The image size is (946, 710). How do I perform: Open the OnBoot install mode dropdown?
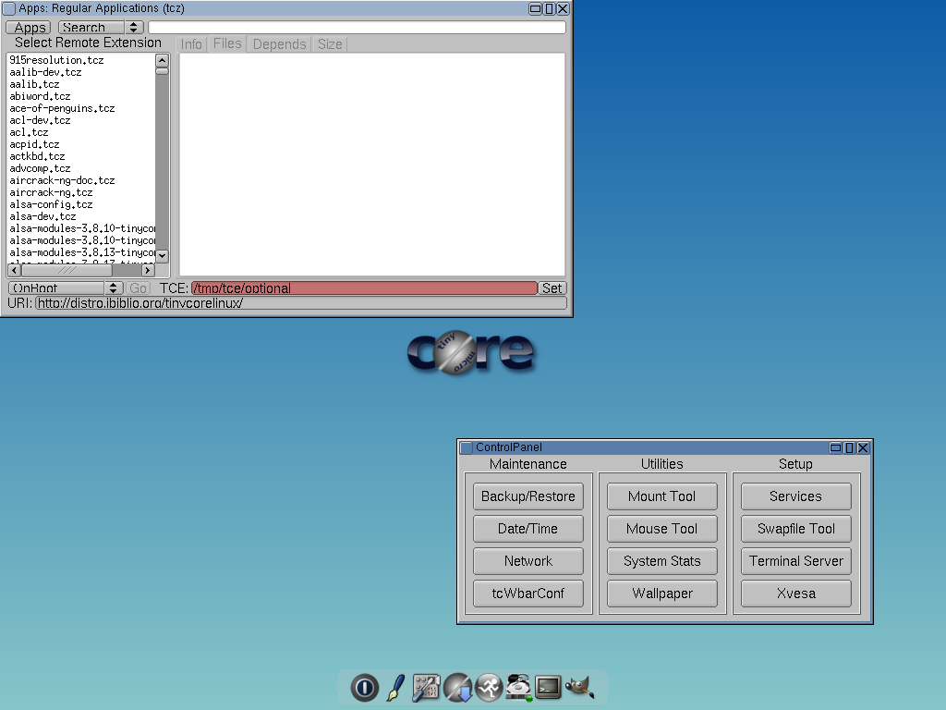click(66, 288)
